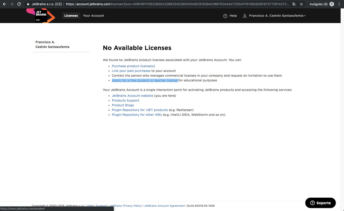The image size is (344, 211).
Task: Open Plugin Repository for other IDEs
Action: point(137,115)
